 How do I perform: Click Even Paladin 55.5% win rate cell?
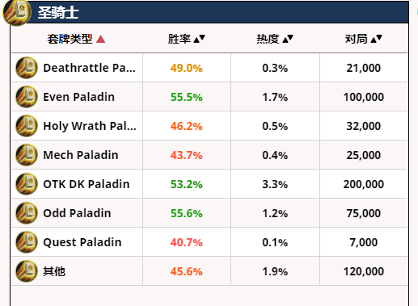pyautogui.click(x=187, y=97)
